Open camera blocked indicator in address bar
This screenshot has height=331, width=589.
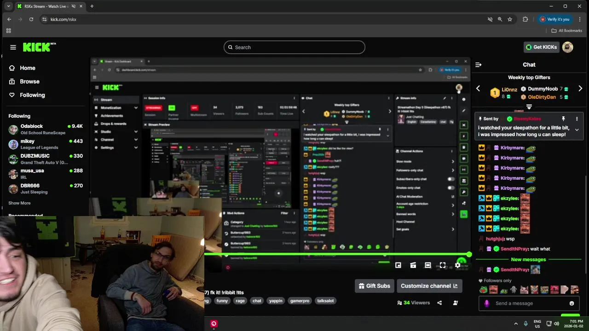point(490,19)
